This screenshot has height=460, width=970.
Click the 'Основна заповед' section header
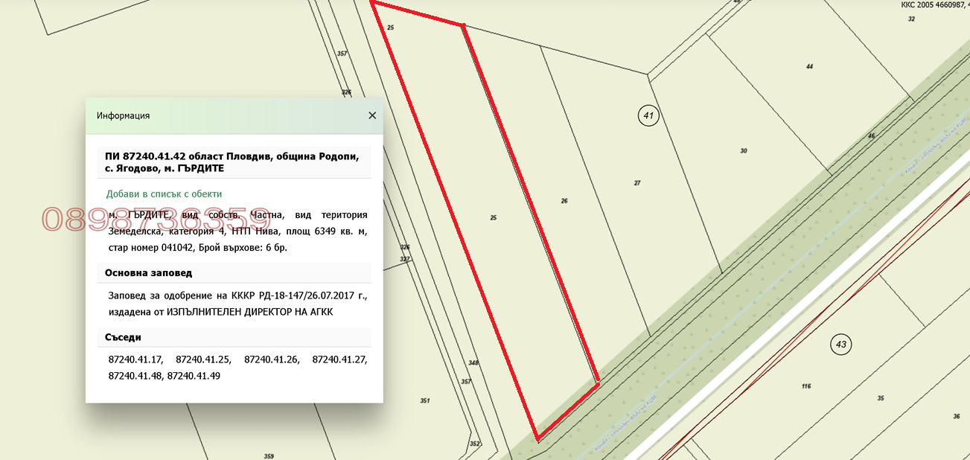[148, 273]
